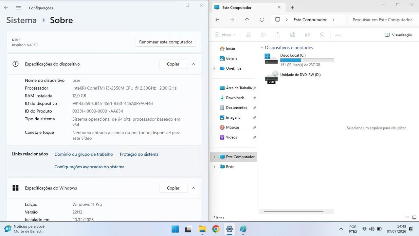Click the Rename icon in Explorer toolbar

tap(293, 35)
